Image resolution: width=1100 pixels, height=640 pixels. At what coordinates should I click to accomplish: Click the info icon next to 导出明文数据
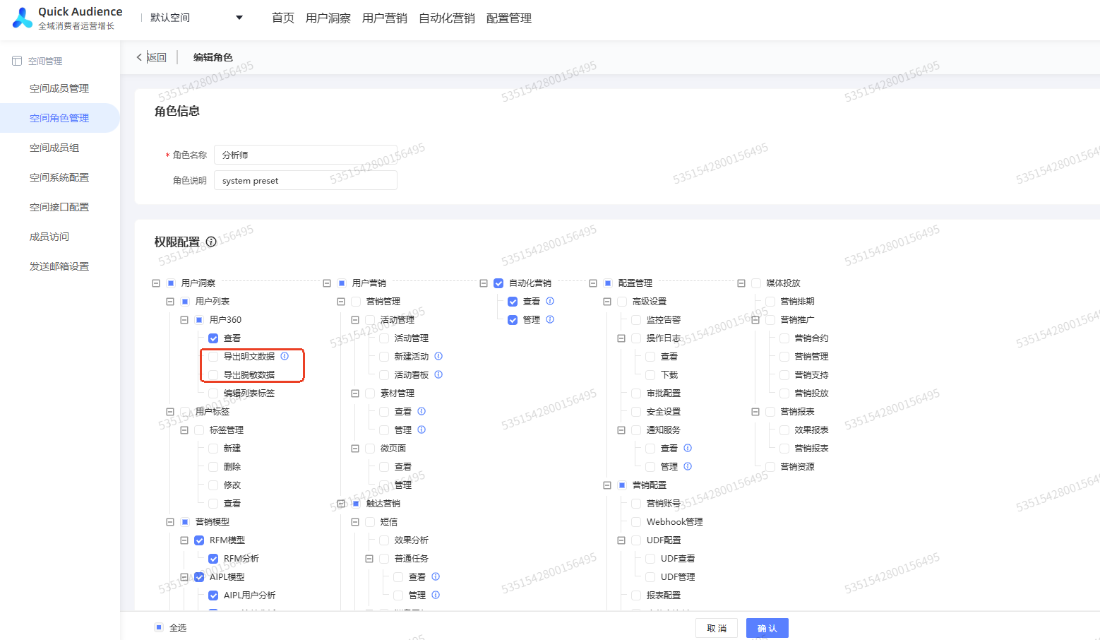[285, 356]
